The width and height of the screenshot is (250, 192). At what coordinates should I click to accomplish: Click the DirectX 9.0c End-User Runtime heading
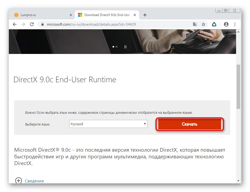click(x=65, y=80)
